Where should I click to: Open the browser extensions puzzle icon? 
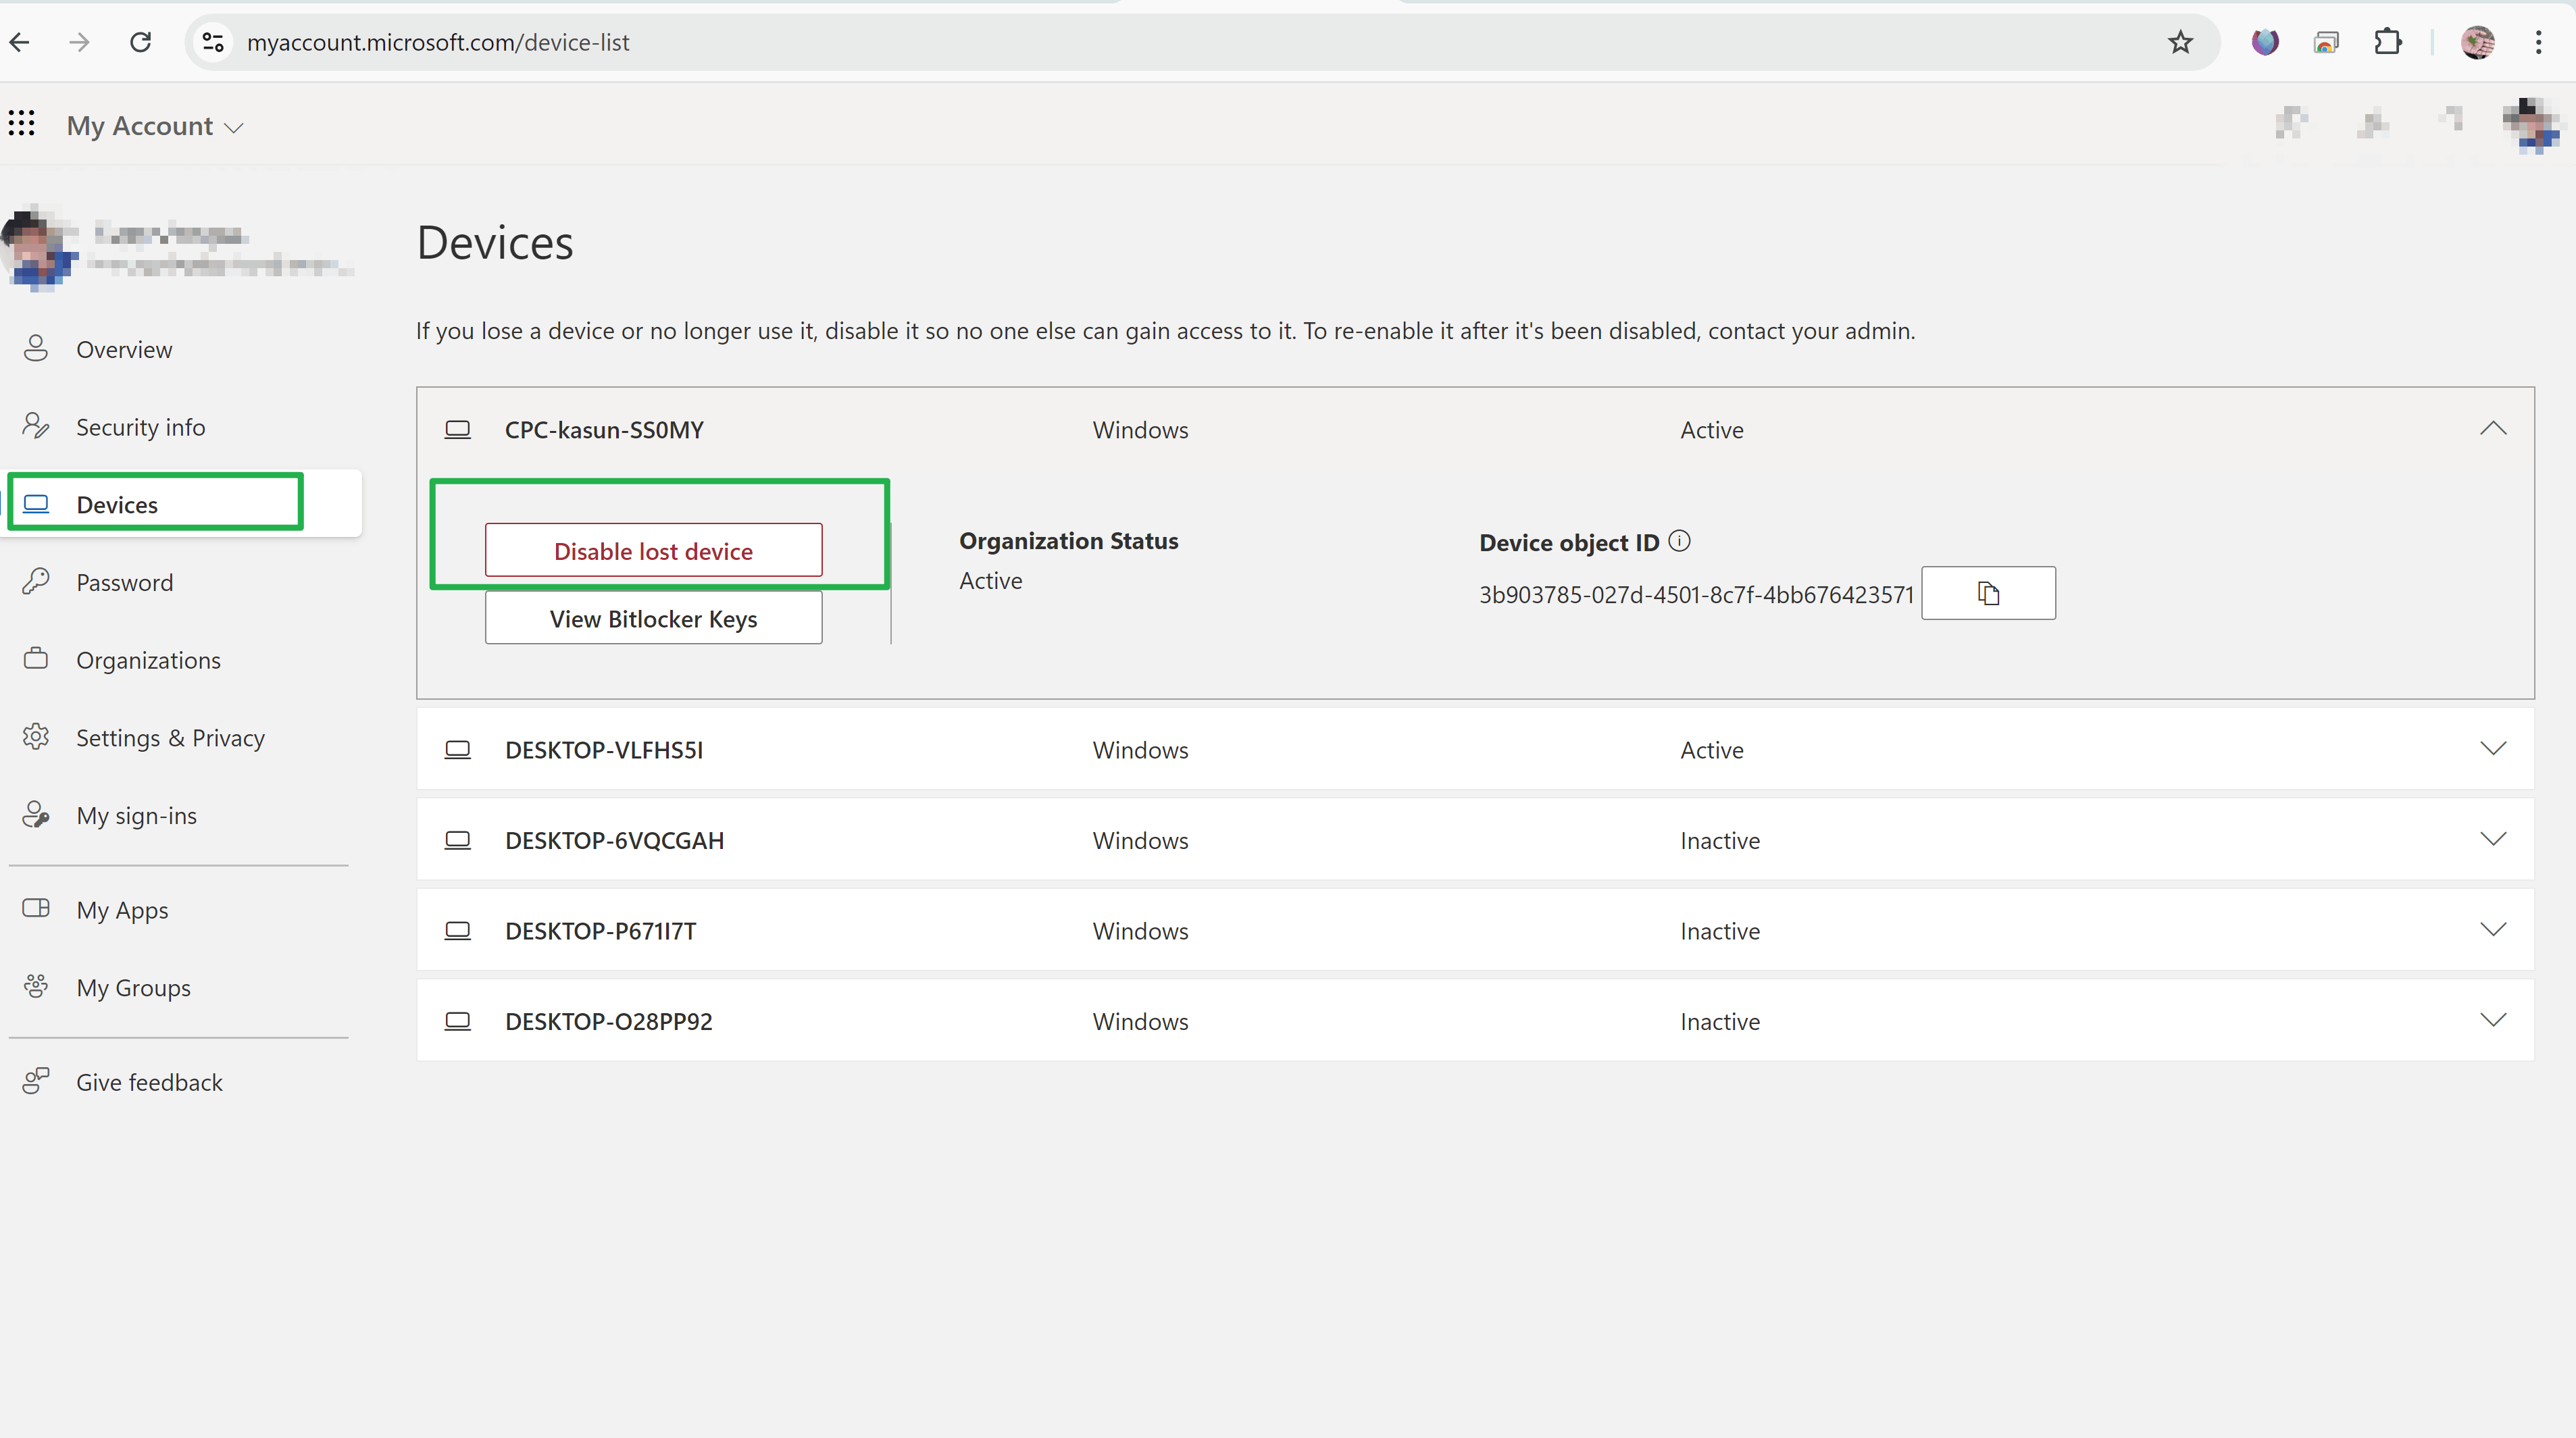2388,42
